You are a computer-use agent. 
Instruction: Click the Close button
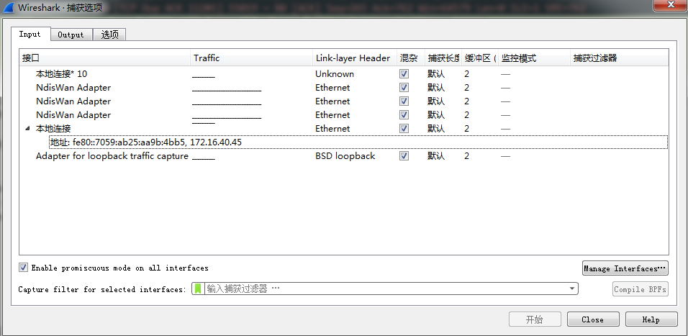tap(593, 319)
